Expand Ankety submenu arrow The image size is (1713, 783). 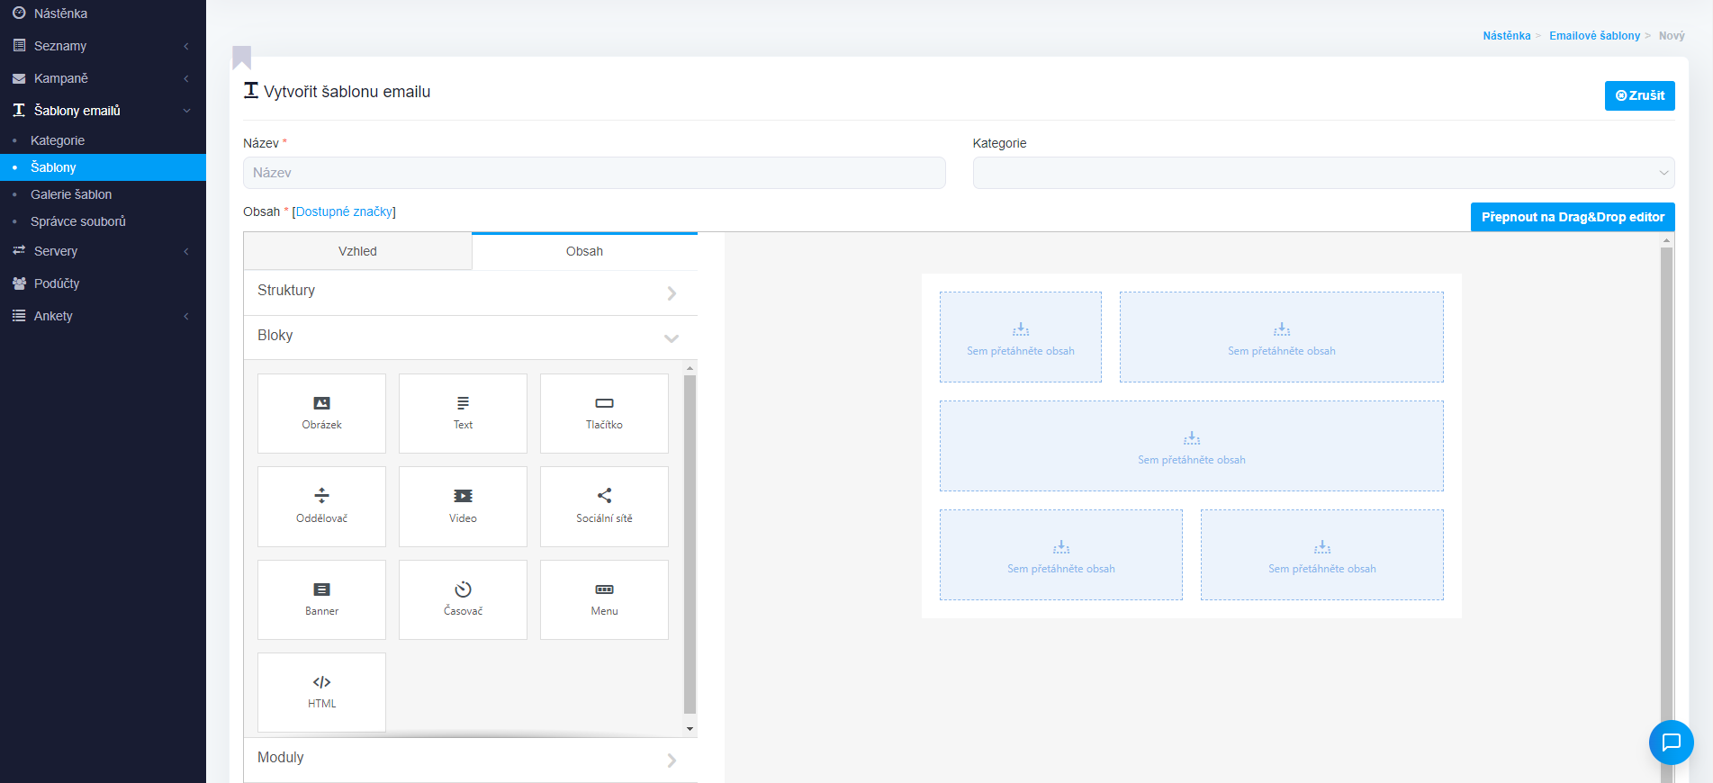point(186,316)
